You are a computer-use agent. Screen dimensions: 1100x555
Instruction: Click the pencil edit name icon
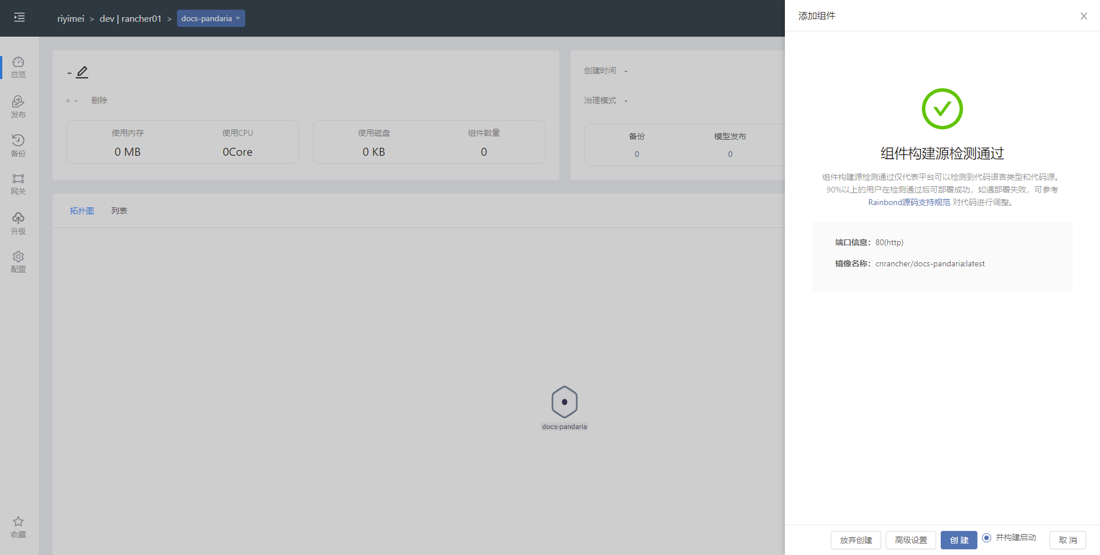click(82, 72)
